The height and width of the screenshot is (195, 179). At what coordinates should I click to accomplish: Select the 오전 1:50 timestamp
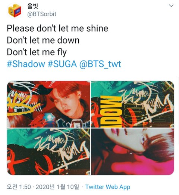tap(19, 187)
